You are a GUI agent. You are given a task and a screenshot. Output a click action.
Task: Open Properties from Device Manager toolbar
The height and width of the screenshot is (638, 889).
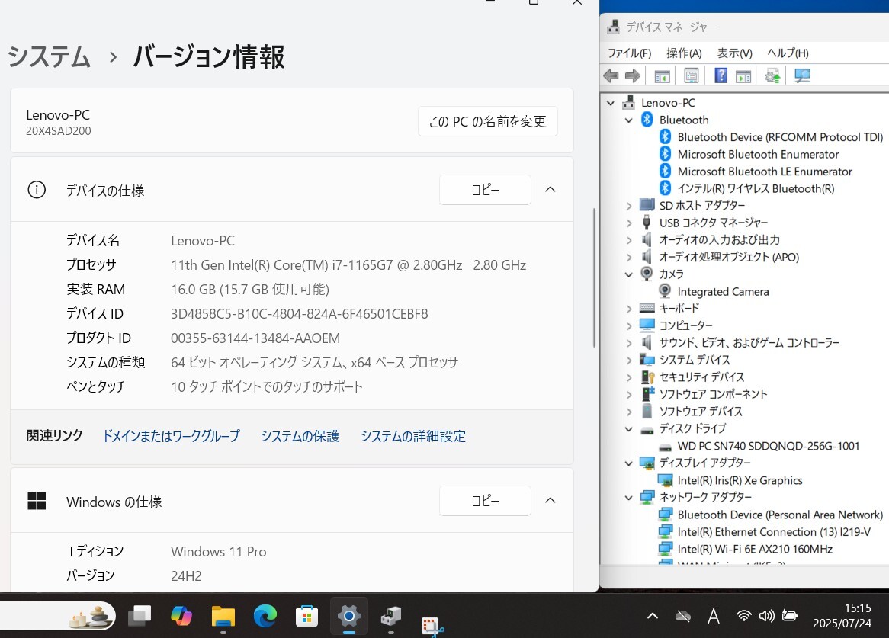(691, 76)
